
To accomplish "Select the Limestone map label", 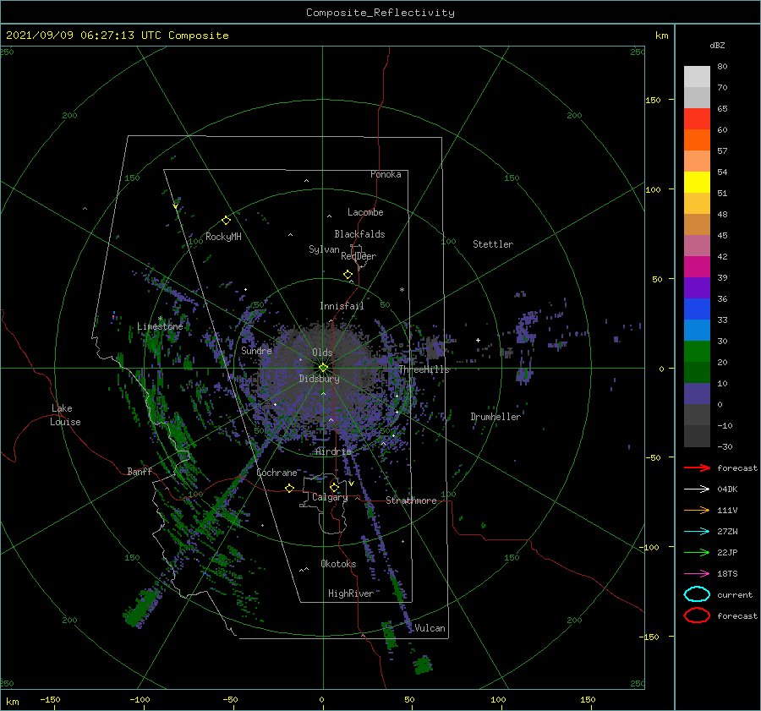I will tap(160, 326).
